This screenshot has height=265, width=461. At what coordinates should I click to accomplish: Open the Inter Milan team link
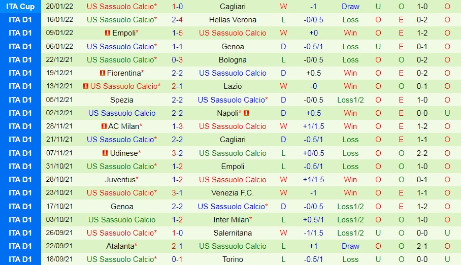pyautogui.click(x=231, y=219)
